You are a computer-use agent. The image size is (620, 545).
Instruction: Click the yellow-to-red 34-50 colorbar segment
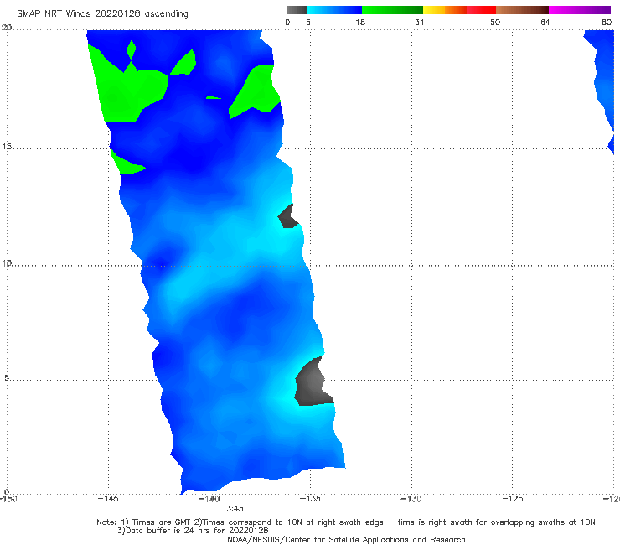click(459, 10)
